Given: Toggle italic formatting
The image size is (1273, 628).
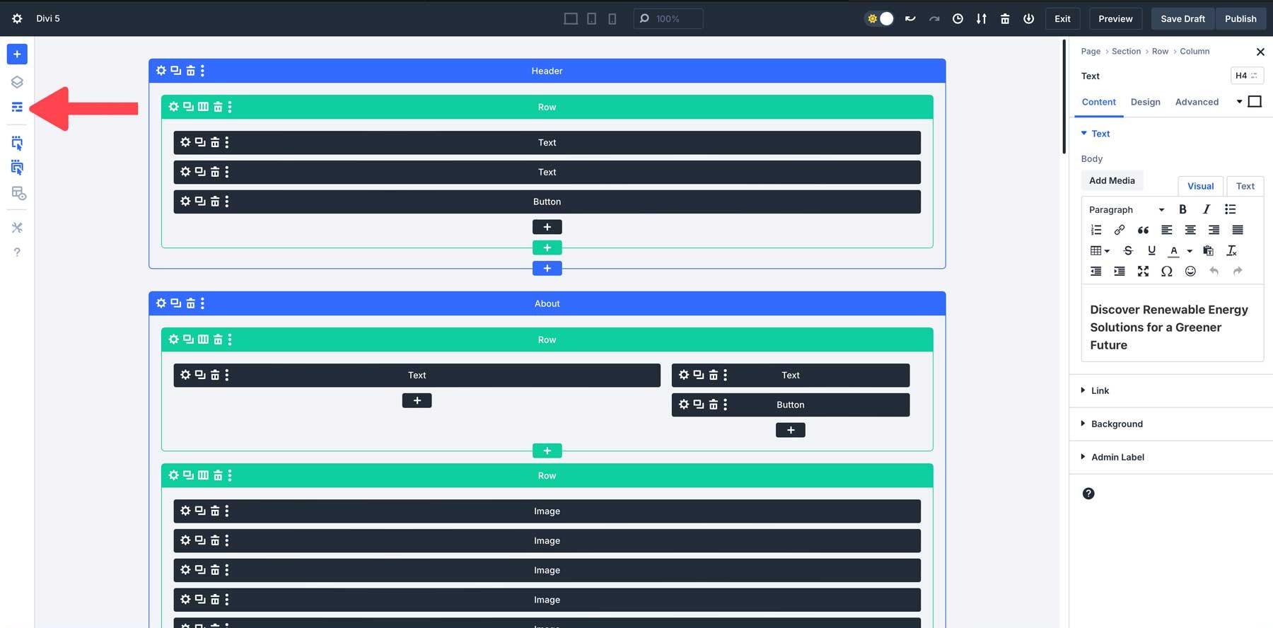Looking at the screenshot, I should [1207, 209].
